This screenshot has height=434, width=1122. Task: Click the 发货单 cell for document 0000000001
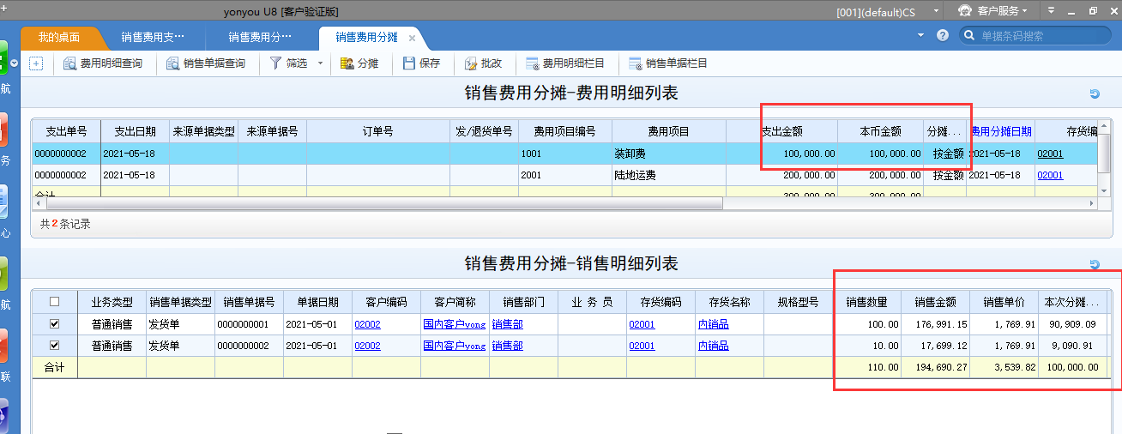pos(180,324)
